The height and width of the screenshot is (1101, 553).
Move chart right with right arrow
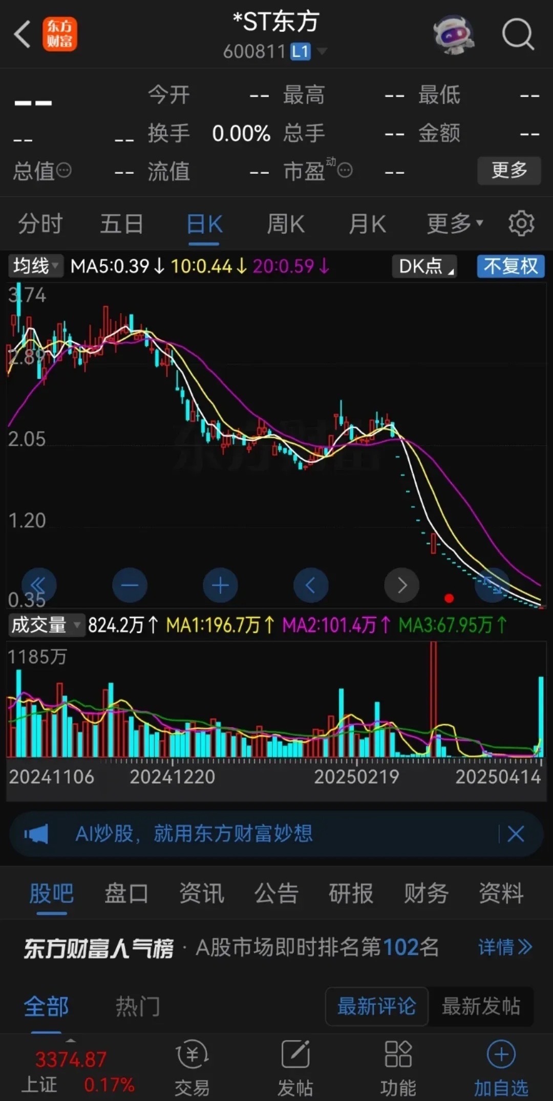pyautogui.click(x=402, y=585)
